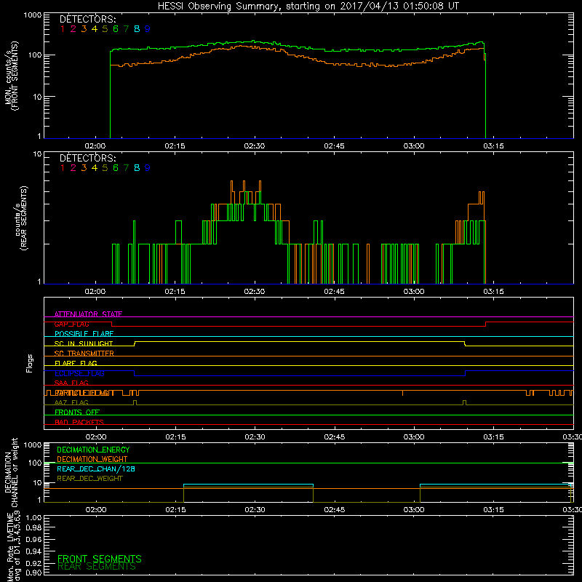Click the 0.98 value on livetime axis

point(33,528)
